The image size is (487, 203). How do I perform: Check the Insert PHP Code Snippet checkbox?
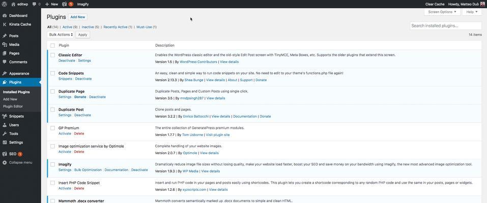pyautogui.click(x=52, y=183)
